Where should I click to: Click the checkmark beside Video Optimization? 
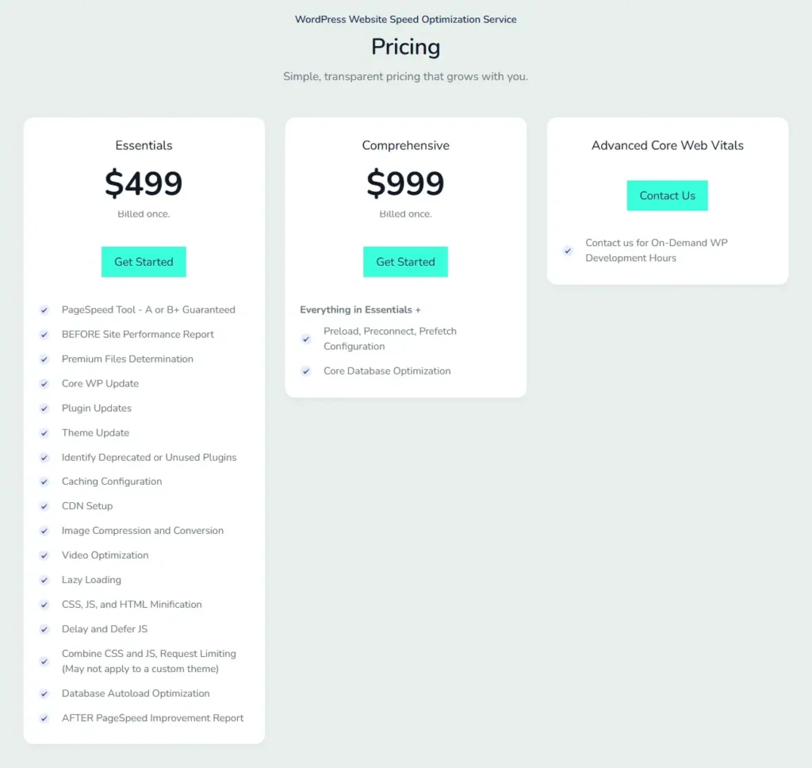44,555
